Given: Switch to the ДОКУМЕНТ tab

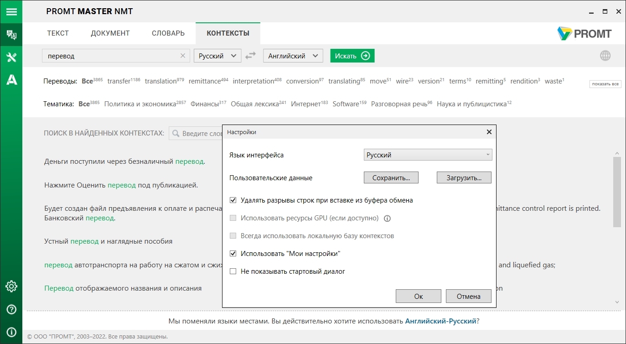Looking at the screenshot, I should [110, 33].
